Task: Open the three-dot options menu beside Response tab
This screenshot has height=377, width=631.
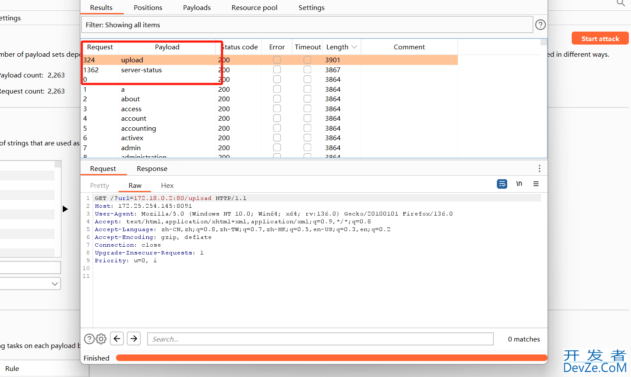Action: (539, 168)
